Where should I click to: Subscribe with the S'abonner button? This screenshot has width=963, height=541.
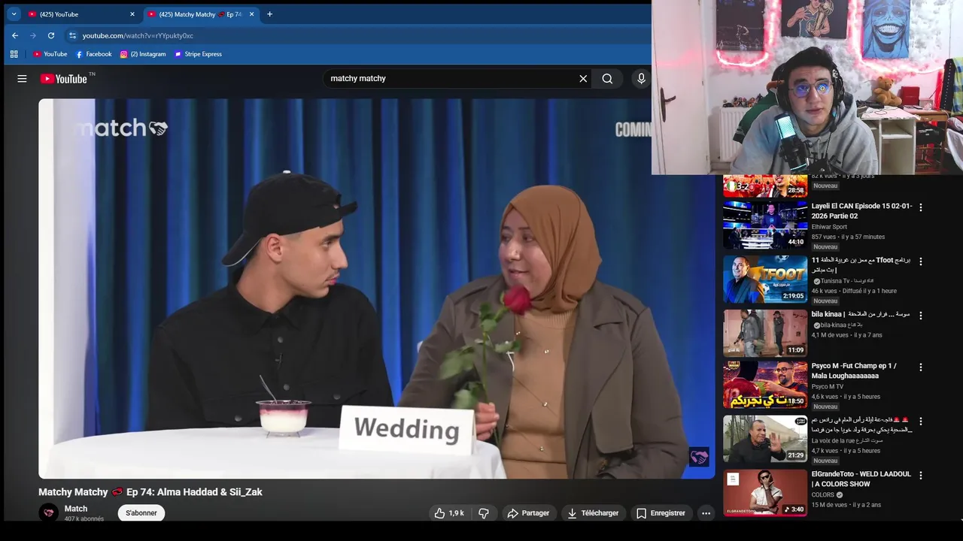tap(141, 513)
